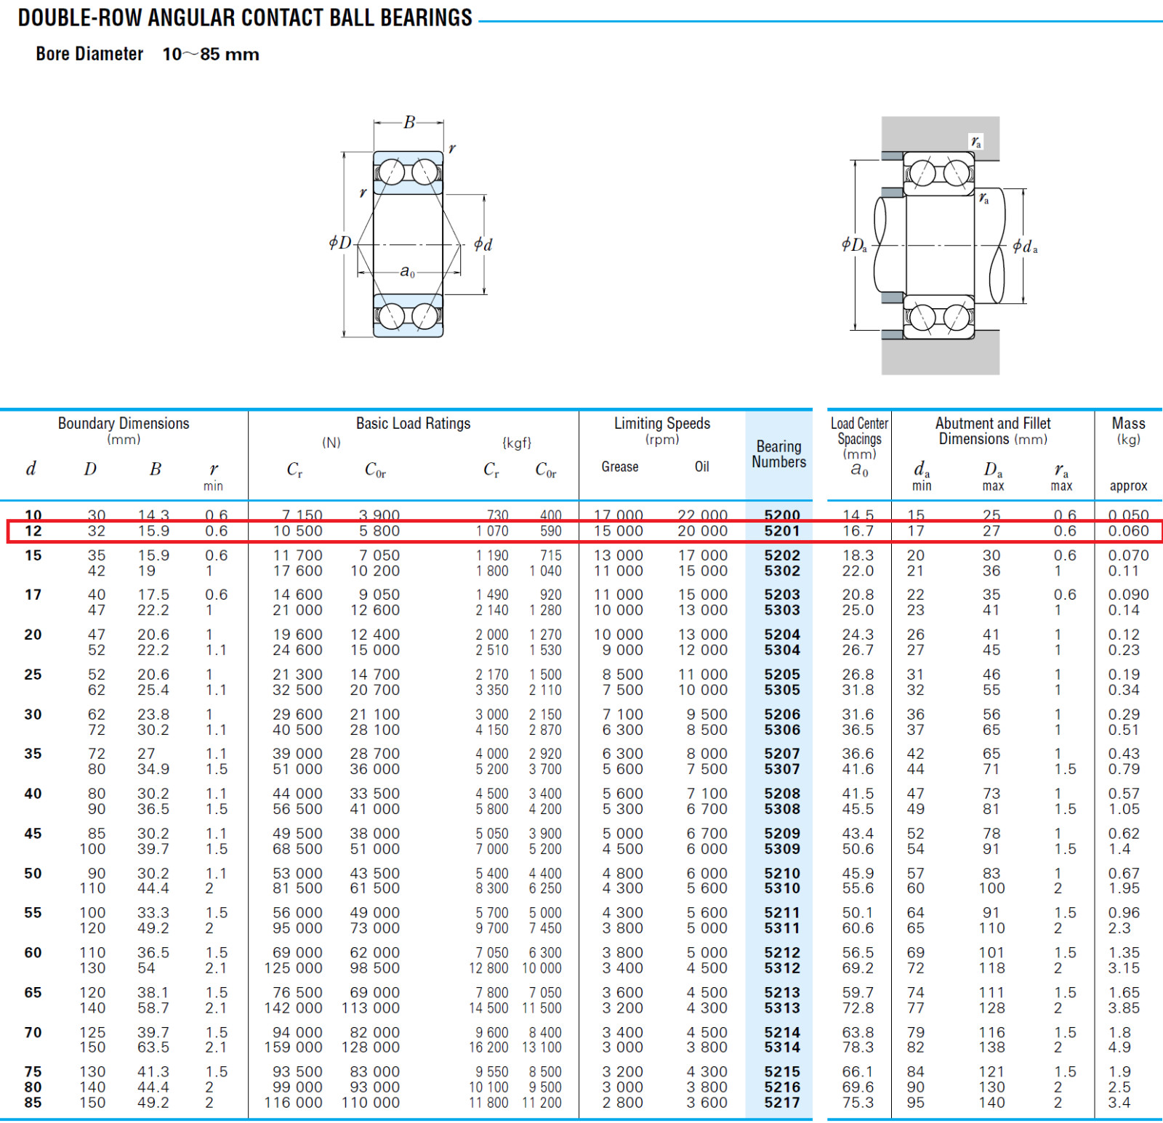Click the φD label on the left diagram
Screen dimensions: 1163x1123
339,243
